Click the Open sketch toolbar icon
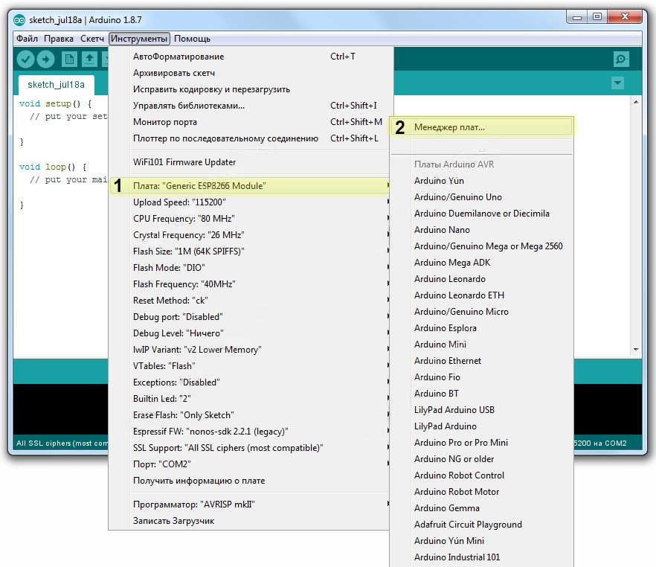The height and width of the screenshot is (567, 656). pos(89,60)
